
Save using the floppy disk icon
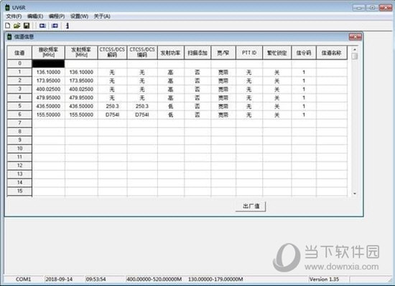pyautogui.click(x=27, y=26)
